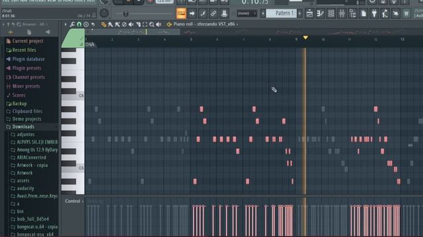Select the Paint brush tool

(x=110, y=24)
